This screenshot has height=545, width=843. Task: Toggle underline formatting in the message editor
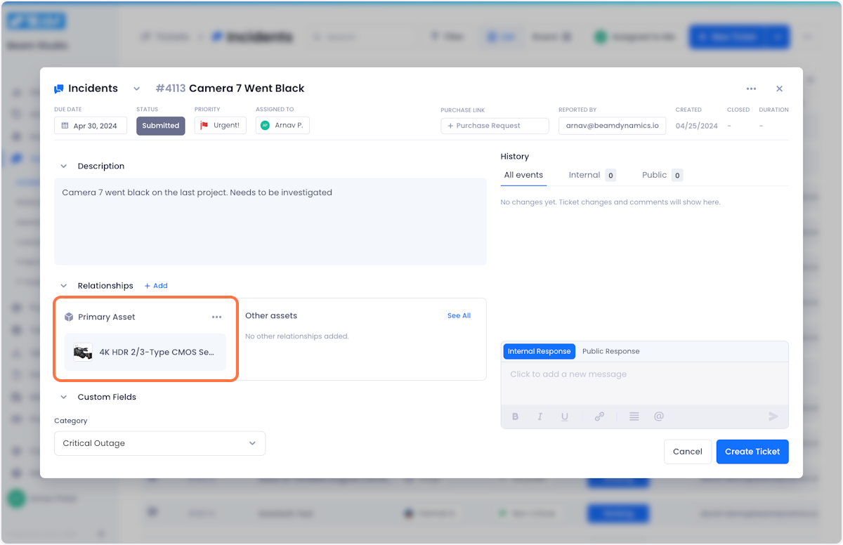pyautogui.click(x=565, y=416)
